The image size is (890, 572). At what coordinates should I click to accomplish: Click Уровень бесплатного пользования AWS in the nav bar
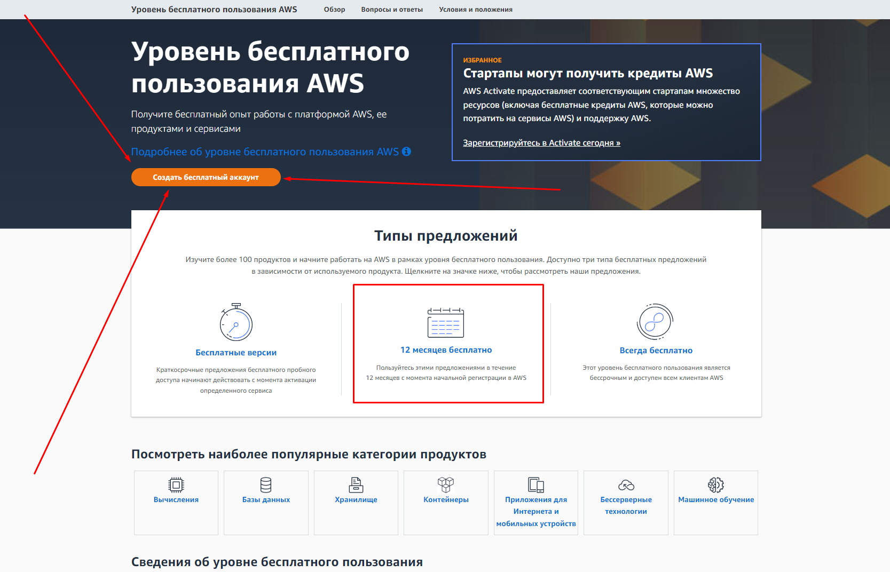pyautogui.click(x=214, y=9)
